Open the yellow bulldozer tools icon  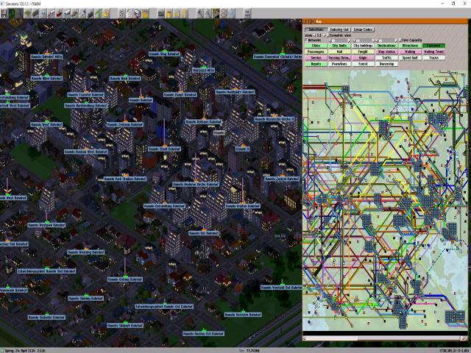tap(106, 13)
